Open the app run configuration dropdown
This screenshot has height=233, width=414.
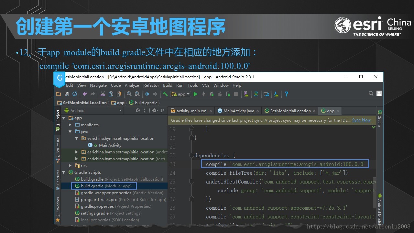181,94
